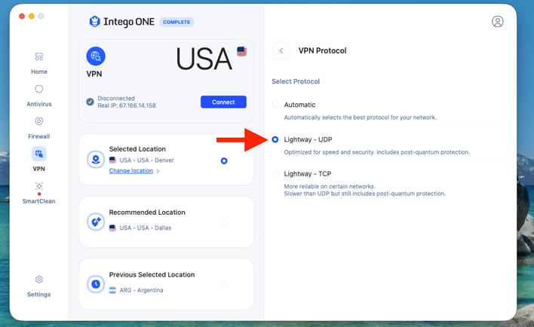Open the Change location link

pyautogui.click(x=130, y=171)
